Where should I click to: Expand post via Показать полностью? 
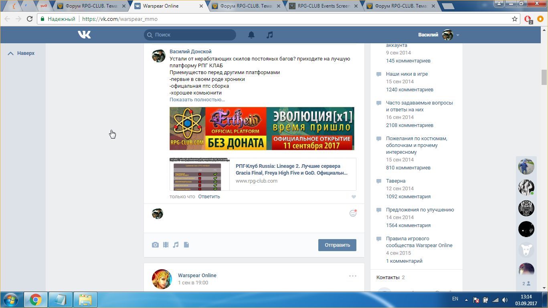pyautogui.click(x=197, y=100)
